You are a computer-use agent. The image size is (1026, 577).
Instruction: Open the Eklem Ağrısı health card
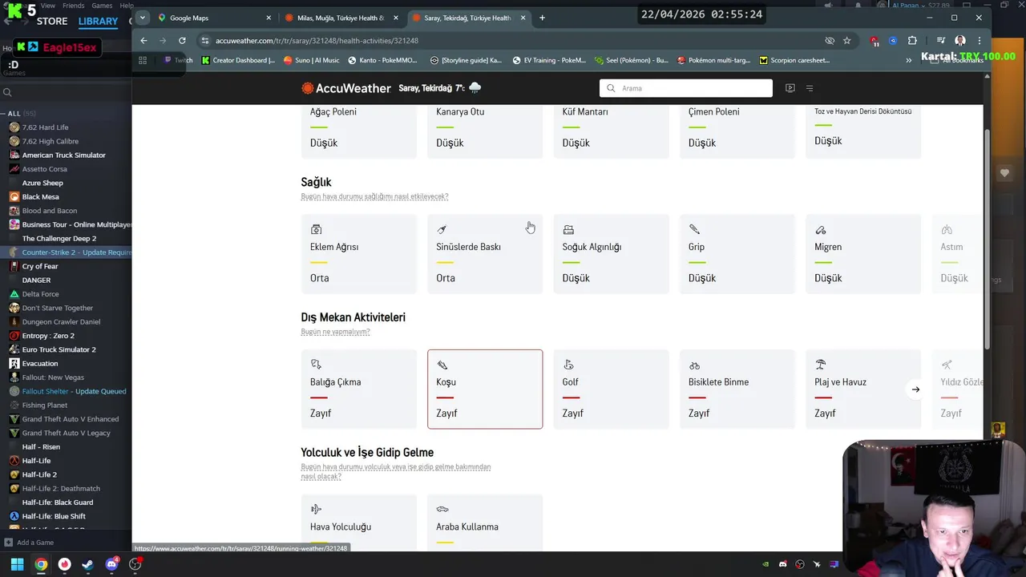(x=358, y=254)
